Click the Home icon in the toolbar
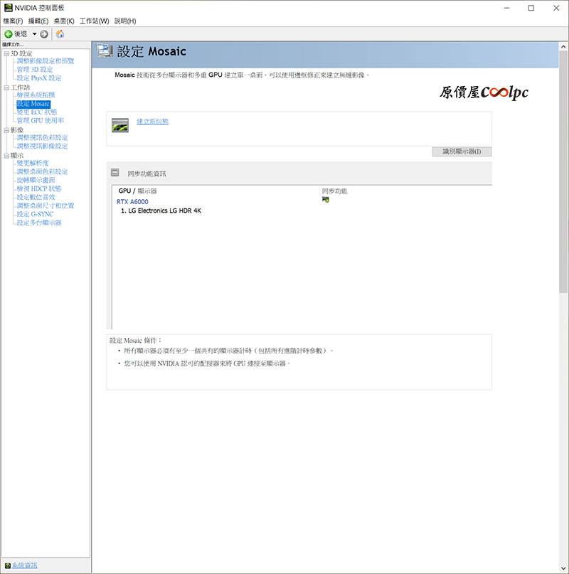This screenshot has width=569, height=574. click(x=60, y=34)
